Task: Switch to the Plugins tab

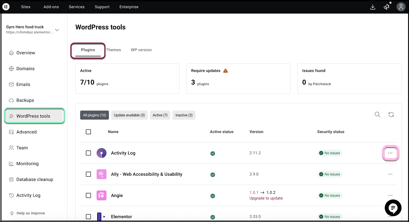Action: pyautogui.click(x=88, y=50)
